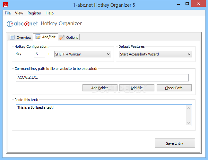The width and height of the screenshot is (208, 160).
Task: Click the Paste this text label
Action: [x=26, y=100]
